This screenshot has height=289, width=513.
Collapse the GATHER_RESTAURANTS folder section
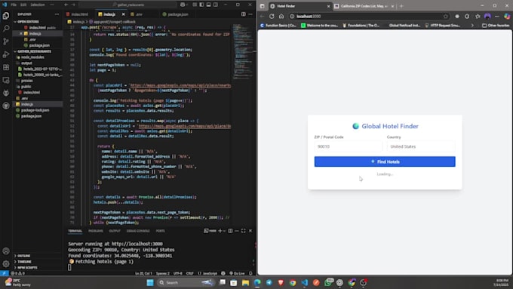(34, 51)
